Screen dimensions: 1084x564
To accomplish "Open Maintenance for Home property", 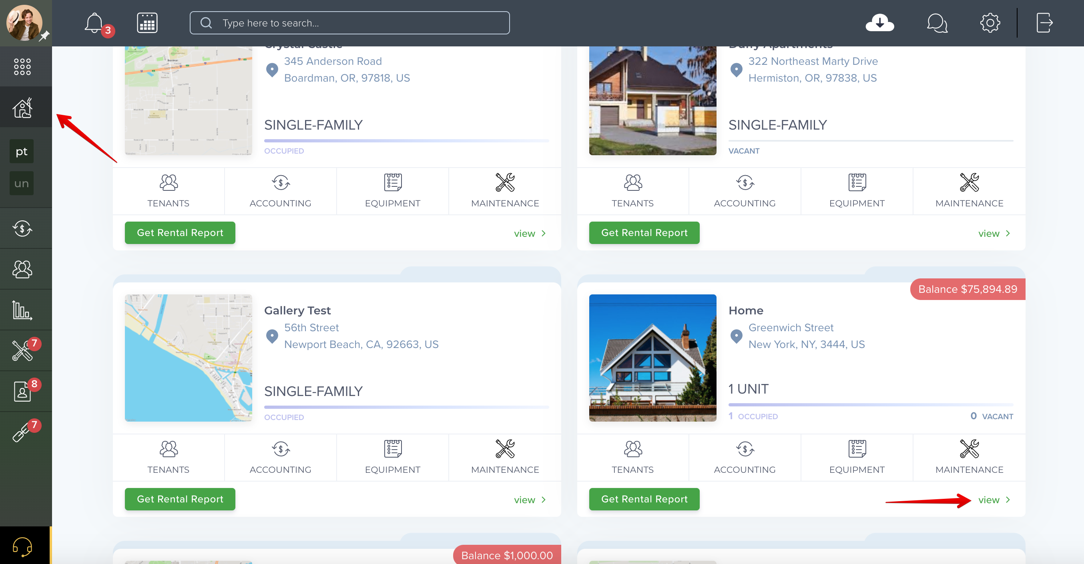I will pos(969,457).
